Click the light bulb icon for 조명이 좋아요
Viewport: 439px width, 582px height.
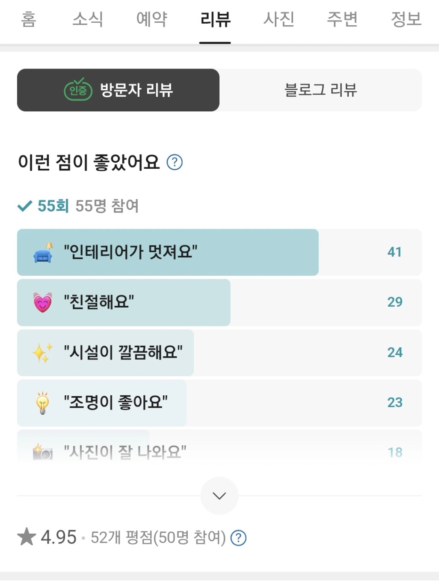(x=42, y=403)
